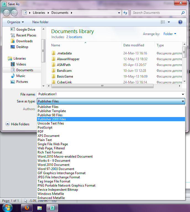Viewport: 190px width, 212px height.
Task: Click the File name input field
Action: (x=109, y=94)
